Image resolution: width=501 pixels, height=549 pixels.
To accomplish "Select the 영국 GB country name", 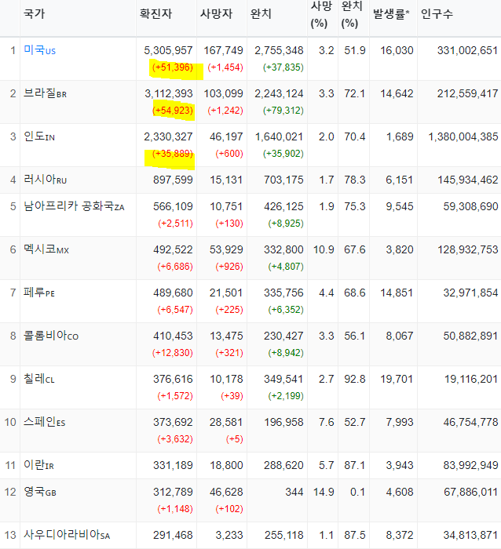I will coord(39,492).
